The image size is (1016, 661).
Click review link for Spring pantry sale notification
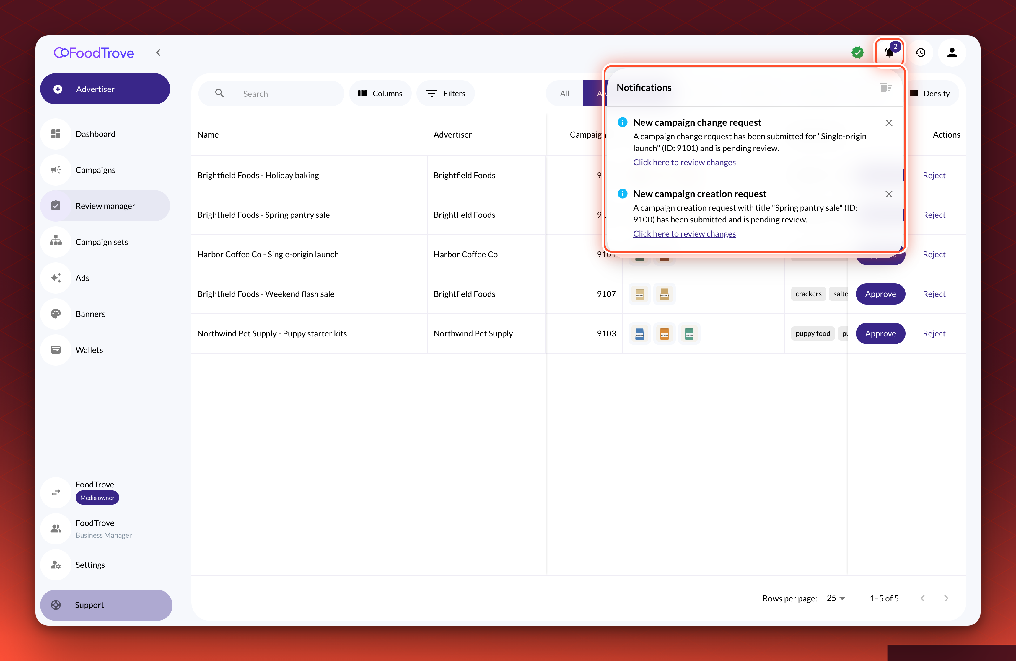[684, 233]
